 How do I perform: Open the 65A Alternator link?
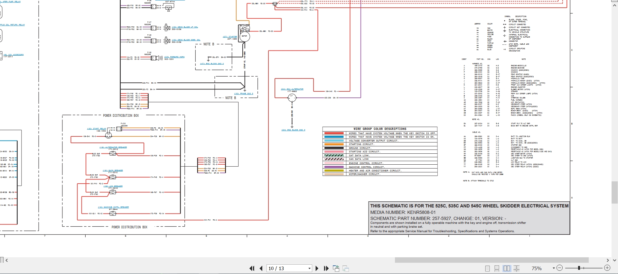292,89
